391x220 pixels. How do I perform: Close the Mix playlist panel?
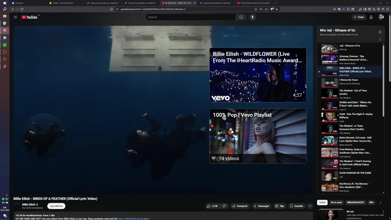[380, 32]
